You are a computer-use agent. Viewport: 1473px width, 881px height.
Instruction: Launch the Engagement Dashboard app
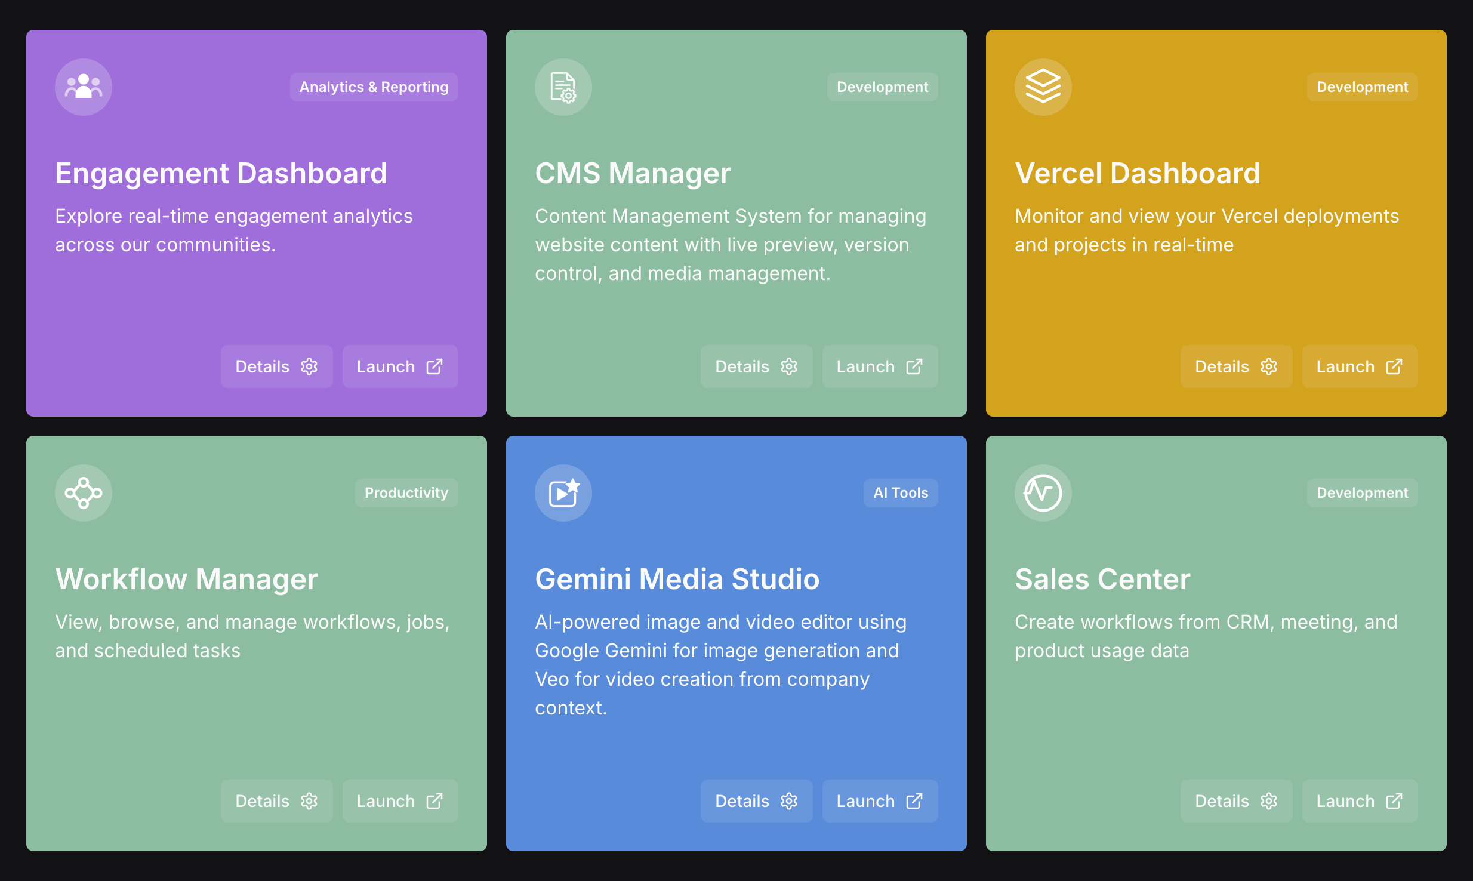pyautogui.click(x=400, y=366)
